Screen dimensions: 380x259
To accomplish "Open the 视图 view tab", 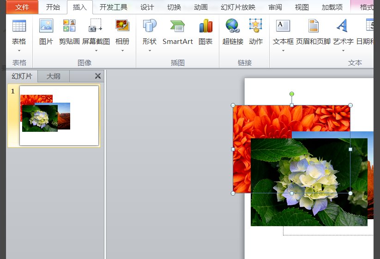I will point(302,7).
